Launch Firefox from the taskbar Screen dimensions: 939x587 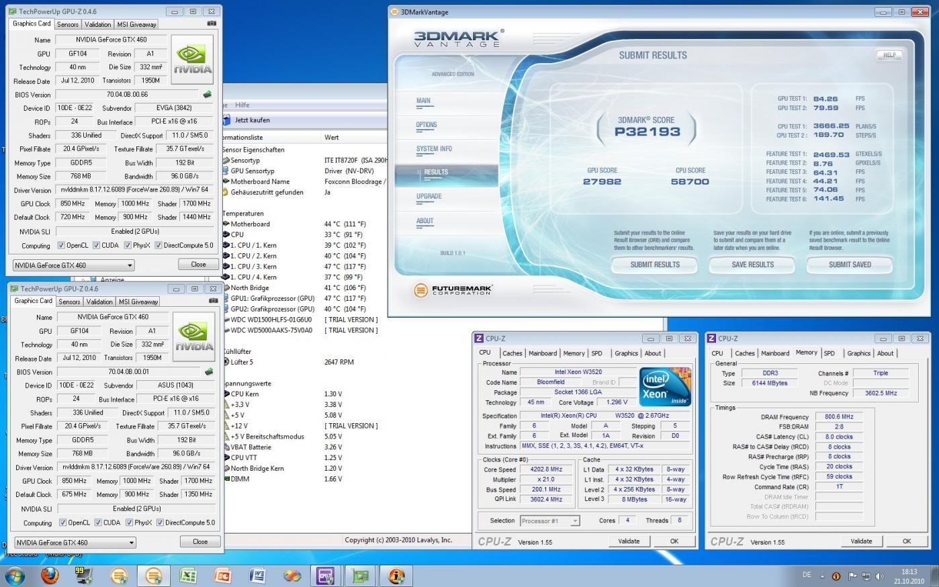(x=50, y=576)
